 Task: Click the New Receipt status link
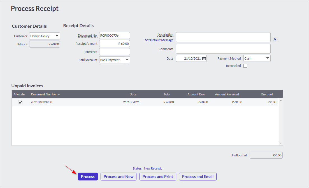click(x=153, y=168)
